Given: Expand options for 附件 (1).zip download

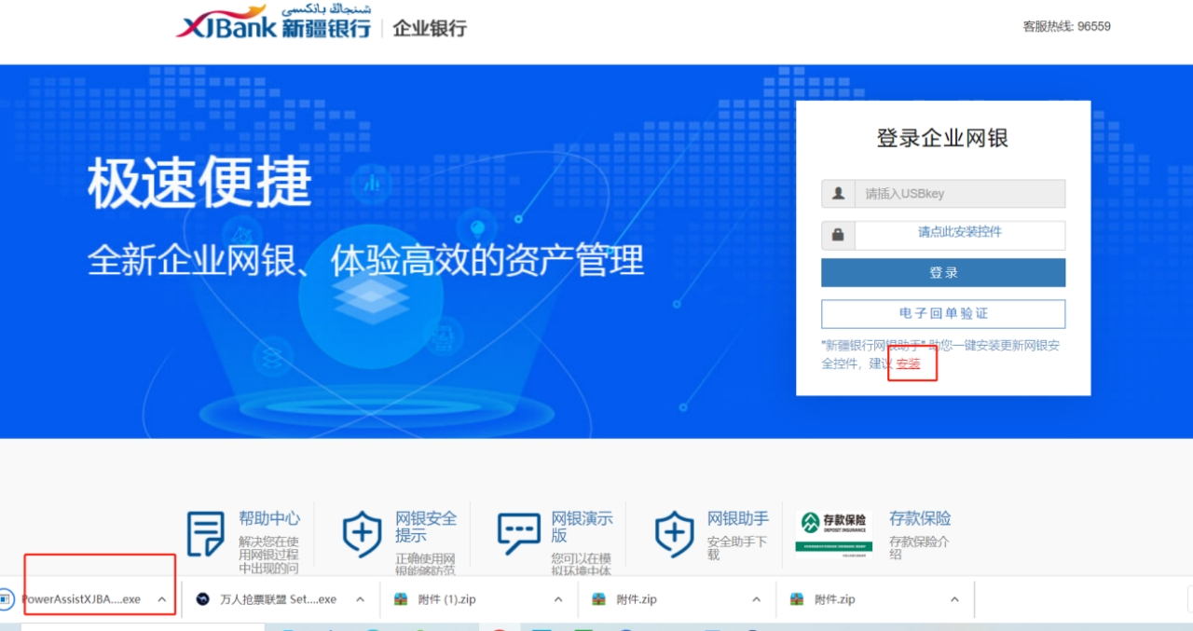Looking at the screenshot, I should point(558,599).
